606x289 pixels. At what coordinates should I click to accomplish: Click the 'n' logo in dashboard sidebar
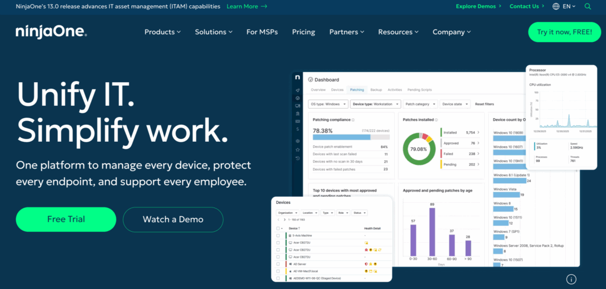[x=297, y=77]
